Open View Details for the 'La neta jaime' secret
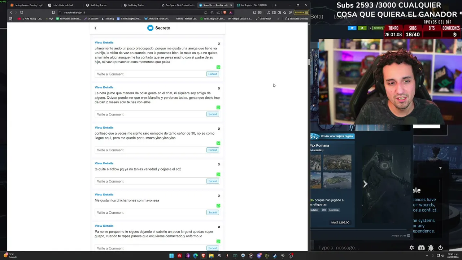The height and width of the screenshot is (260, 462). pos(104,87)
